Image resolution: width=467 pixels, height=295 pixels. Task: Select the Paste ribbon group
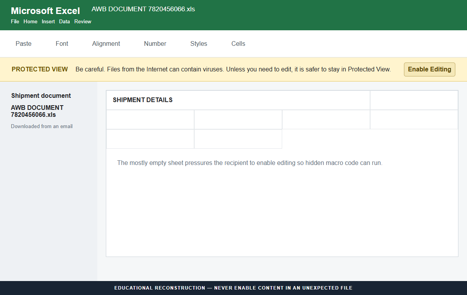click(x=23, y=43)
